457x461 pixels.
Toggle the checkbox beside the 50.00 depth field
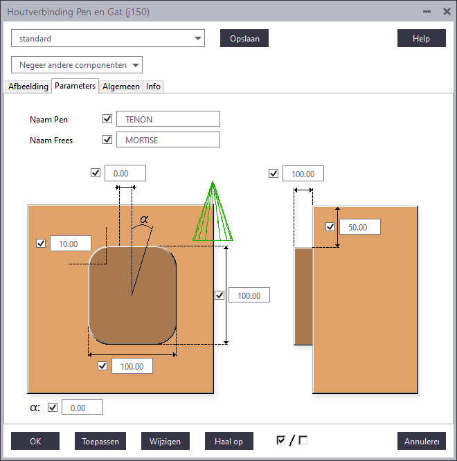330,227
